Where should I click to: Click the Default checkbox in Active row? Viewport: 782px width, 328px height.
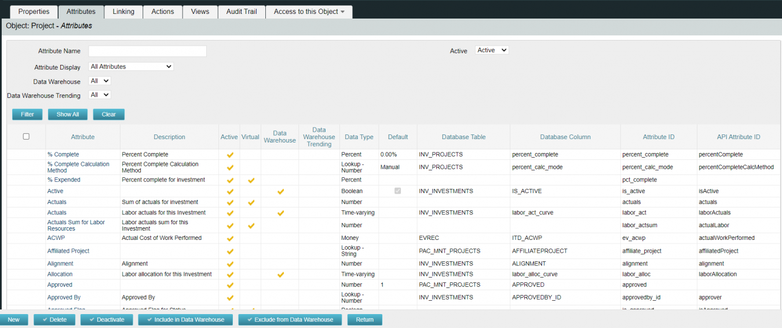397,191
